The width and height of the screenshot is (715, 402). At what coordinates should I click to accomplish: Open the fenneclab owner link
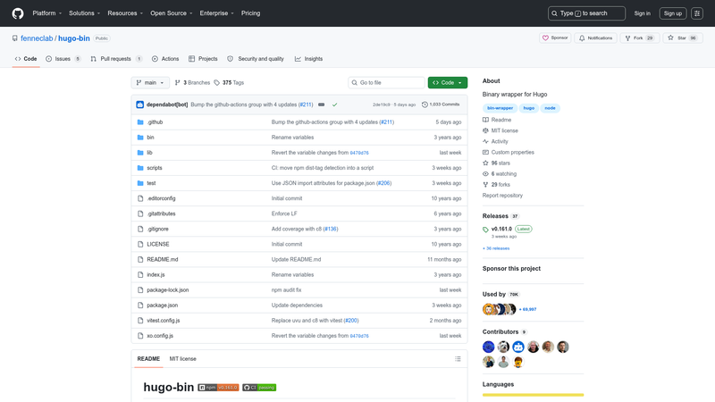pyautogui.click(x=37, y=38)
